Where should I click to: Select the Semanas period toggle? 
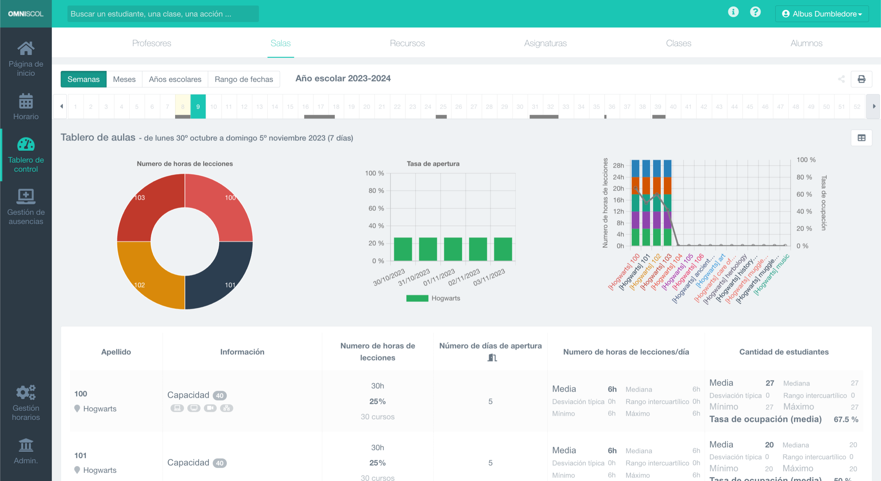click(84, 79)
